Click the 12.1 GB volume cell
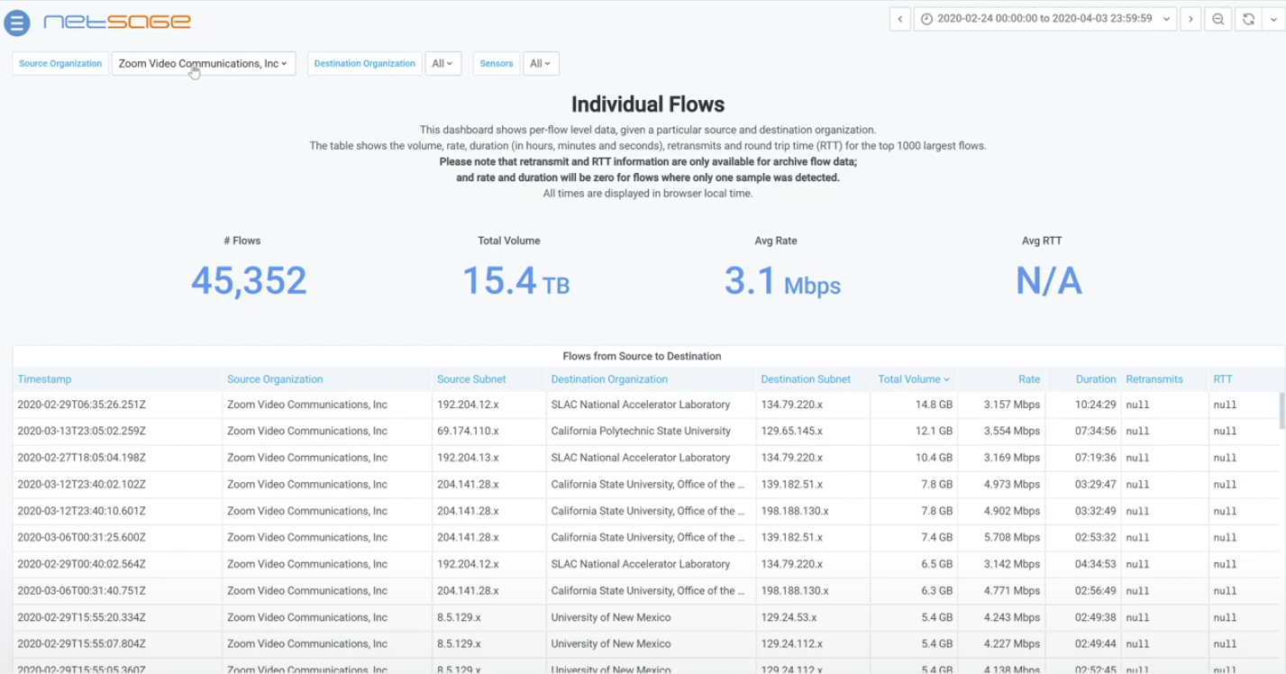This screenshot has width=1286, height=674. pos(934,431)
